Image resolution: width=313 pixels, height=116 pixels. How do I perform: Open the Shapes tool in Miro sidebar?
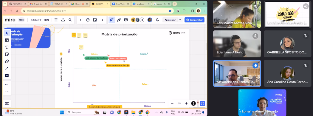point(7,61)
